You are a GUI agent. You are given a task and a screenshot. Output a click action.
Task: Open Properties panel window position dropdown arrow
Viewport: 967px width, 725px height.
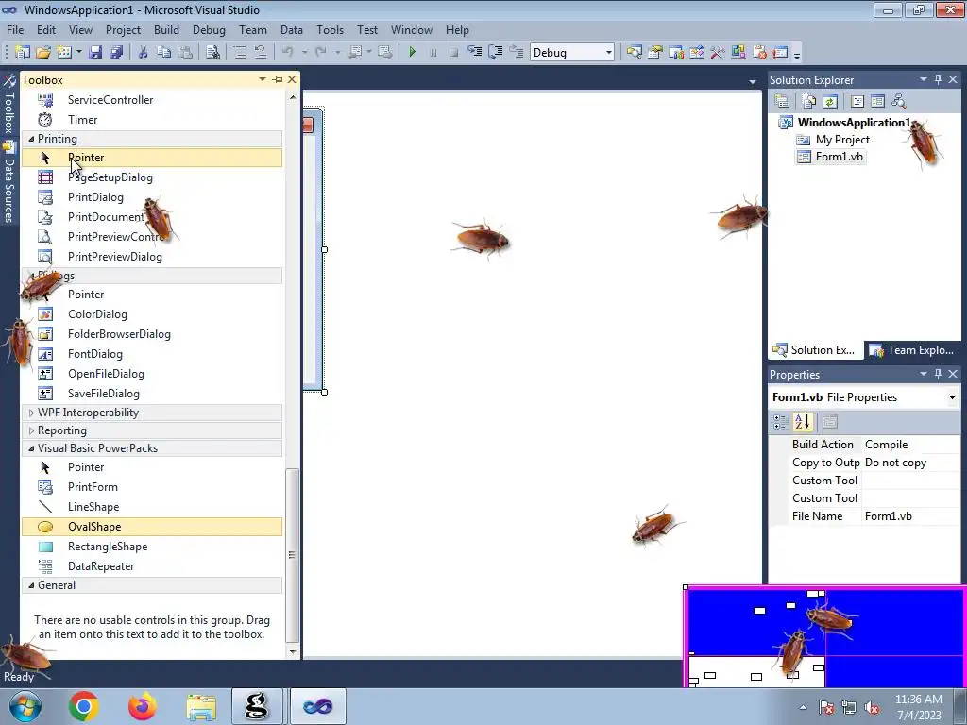pos(924,374)
